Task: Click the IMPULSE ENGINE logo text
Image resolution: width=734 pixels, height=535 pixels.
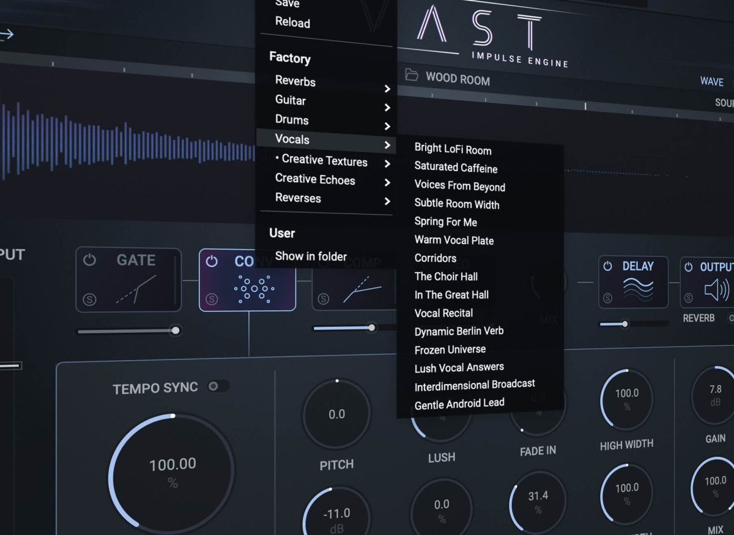Action: pos(520,59)
